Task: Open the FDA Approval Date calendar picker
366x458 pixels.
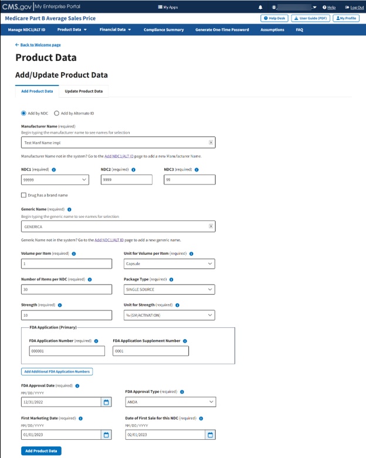Action: [x=106, y=402]
